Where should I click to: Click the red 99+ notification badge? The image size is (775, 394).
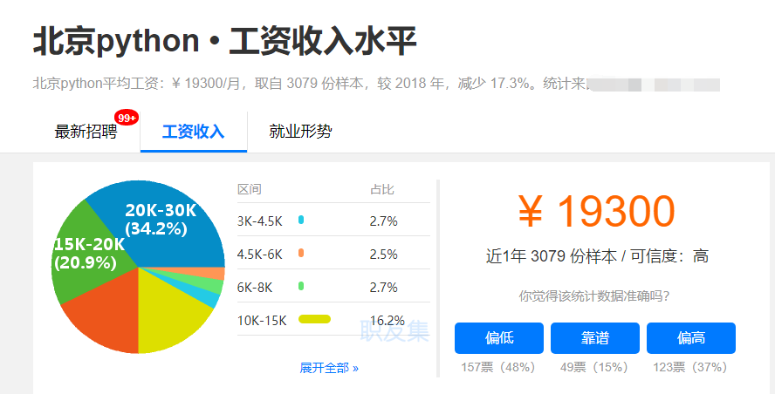click(x=127, y=118)
